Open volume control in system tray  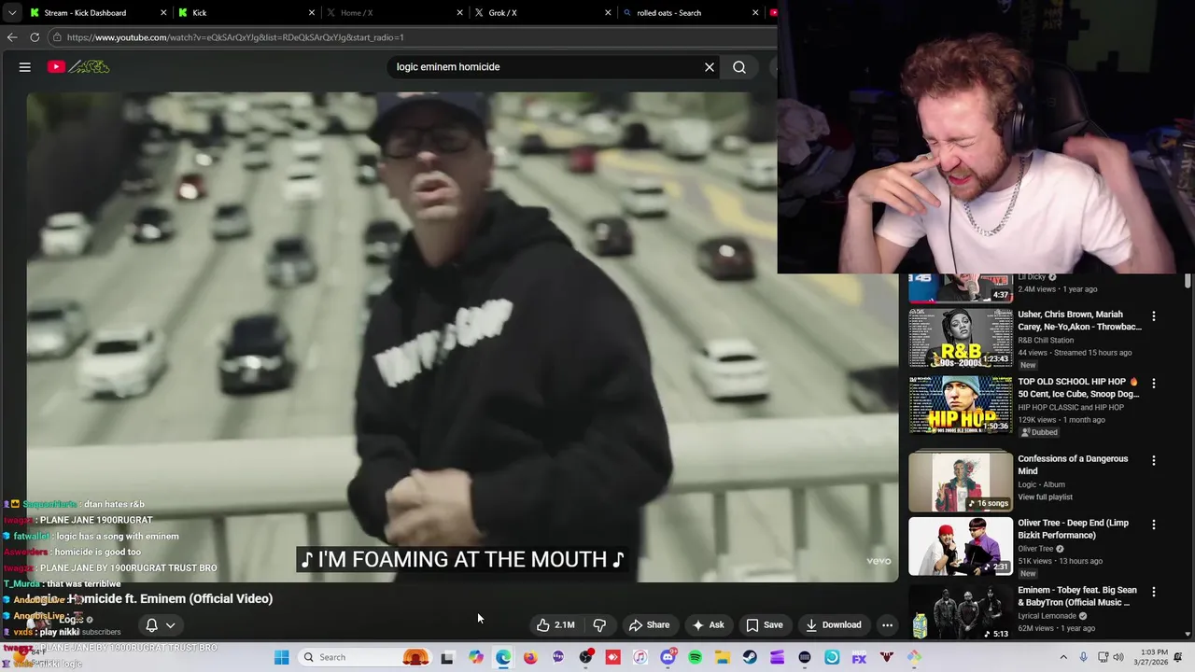tap(1118, 657)
